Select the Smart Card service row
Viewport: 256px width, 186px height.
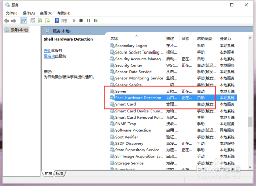tap(173, 104)
